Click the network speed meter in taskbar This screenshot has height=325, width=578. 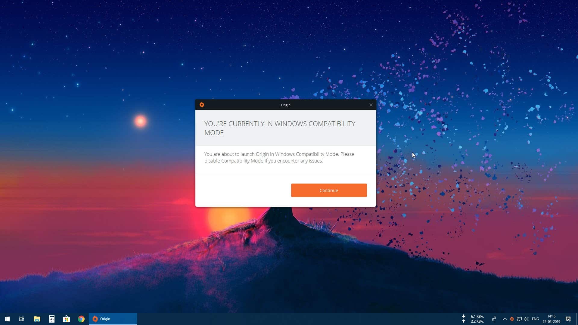(x=473, y=319)
